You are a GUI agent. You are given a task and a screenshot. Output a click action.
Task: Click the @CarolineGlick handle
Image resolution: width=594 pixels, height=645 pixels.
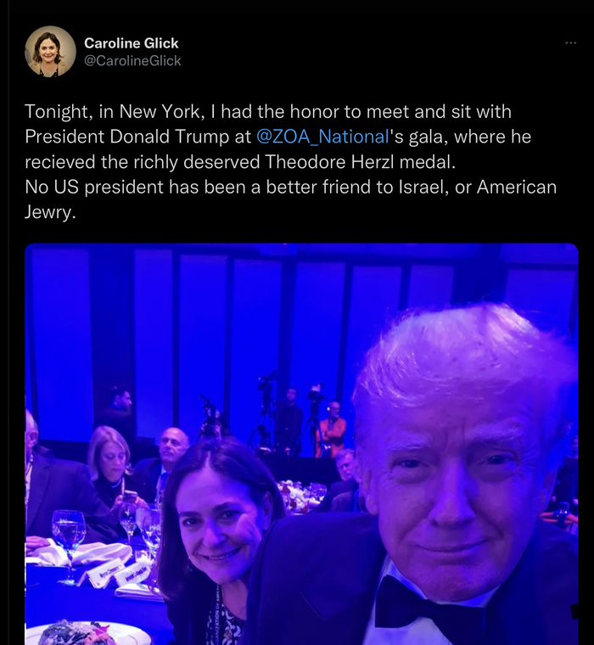coord(132,61)
